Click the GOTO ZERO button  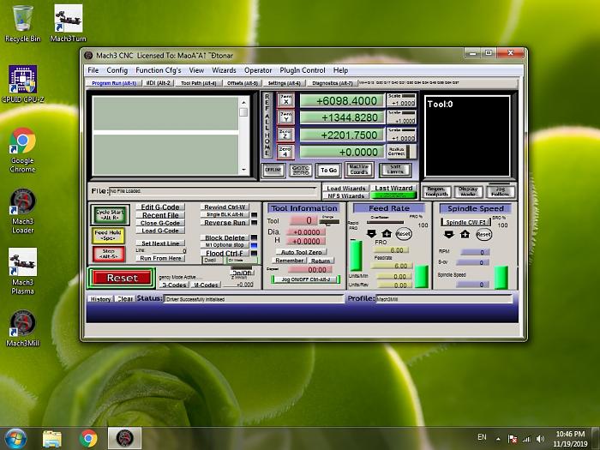[x=300, y=170]
